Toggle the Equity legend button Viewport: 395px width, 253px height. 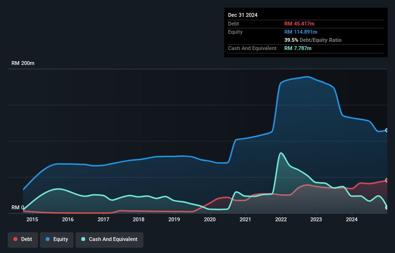57,240
